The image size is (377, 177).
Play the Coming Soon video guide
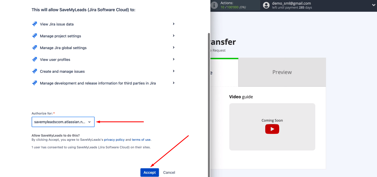(272, 129)
